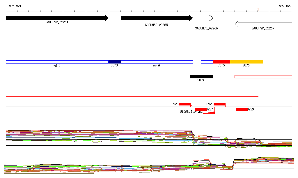298x178 pixels.
Task: Click the 2 097 500 end coordinate
Action: click(x=283, y=6)
